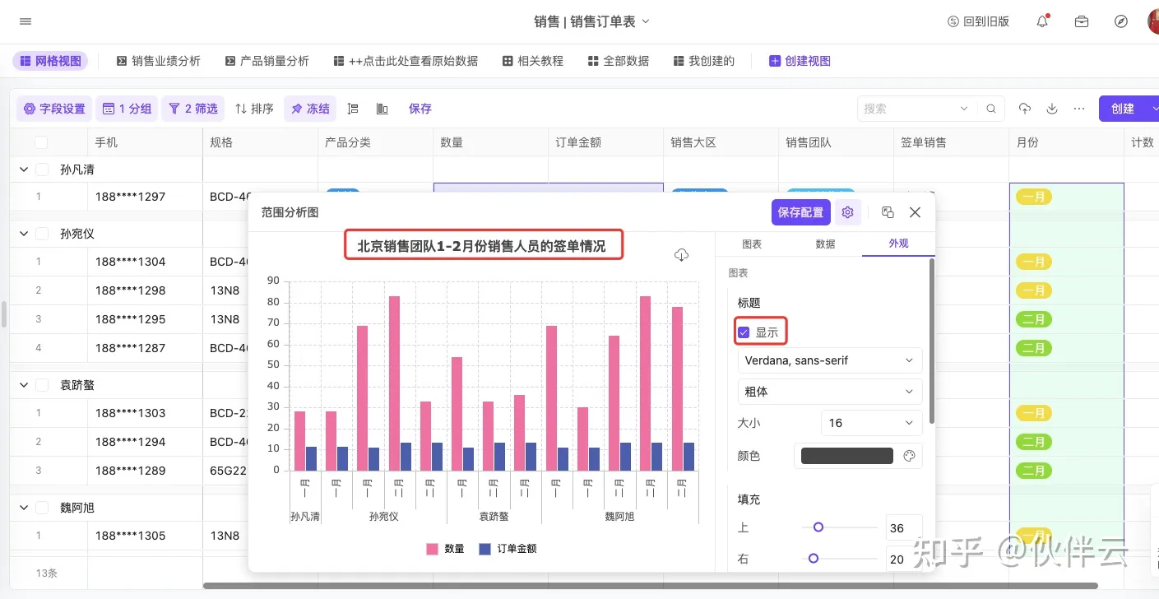This screenshot has width=1159, height=599.
Task: Uncheck the 显示 title checkbox
Action: click(744, 332)
